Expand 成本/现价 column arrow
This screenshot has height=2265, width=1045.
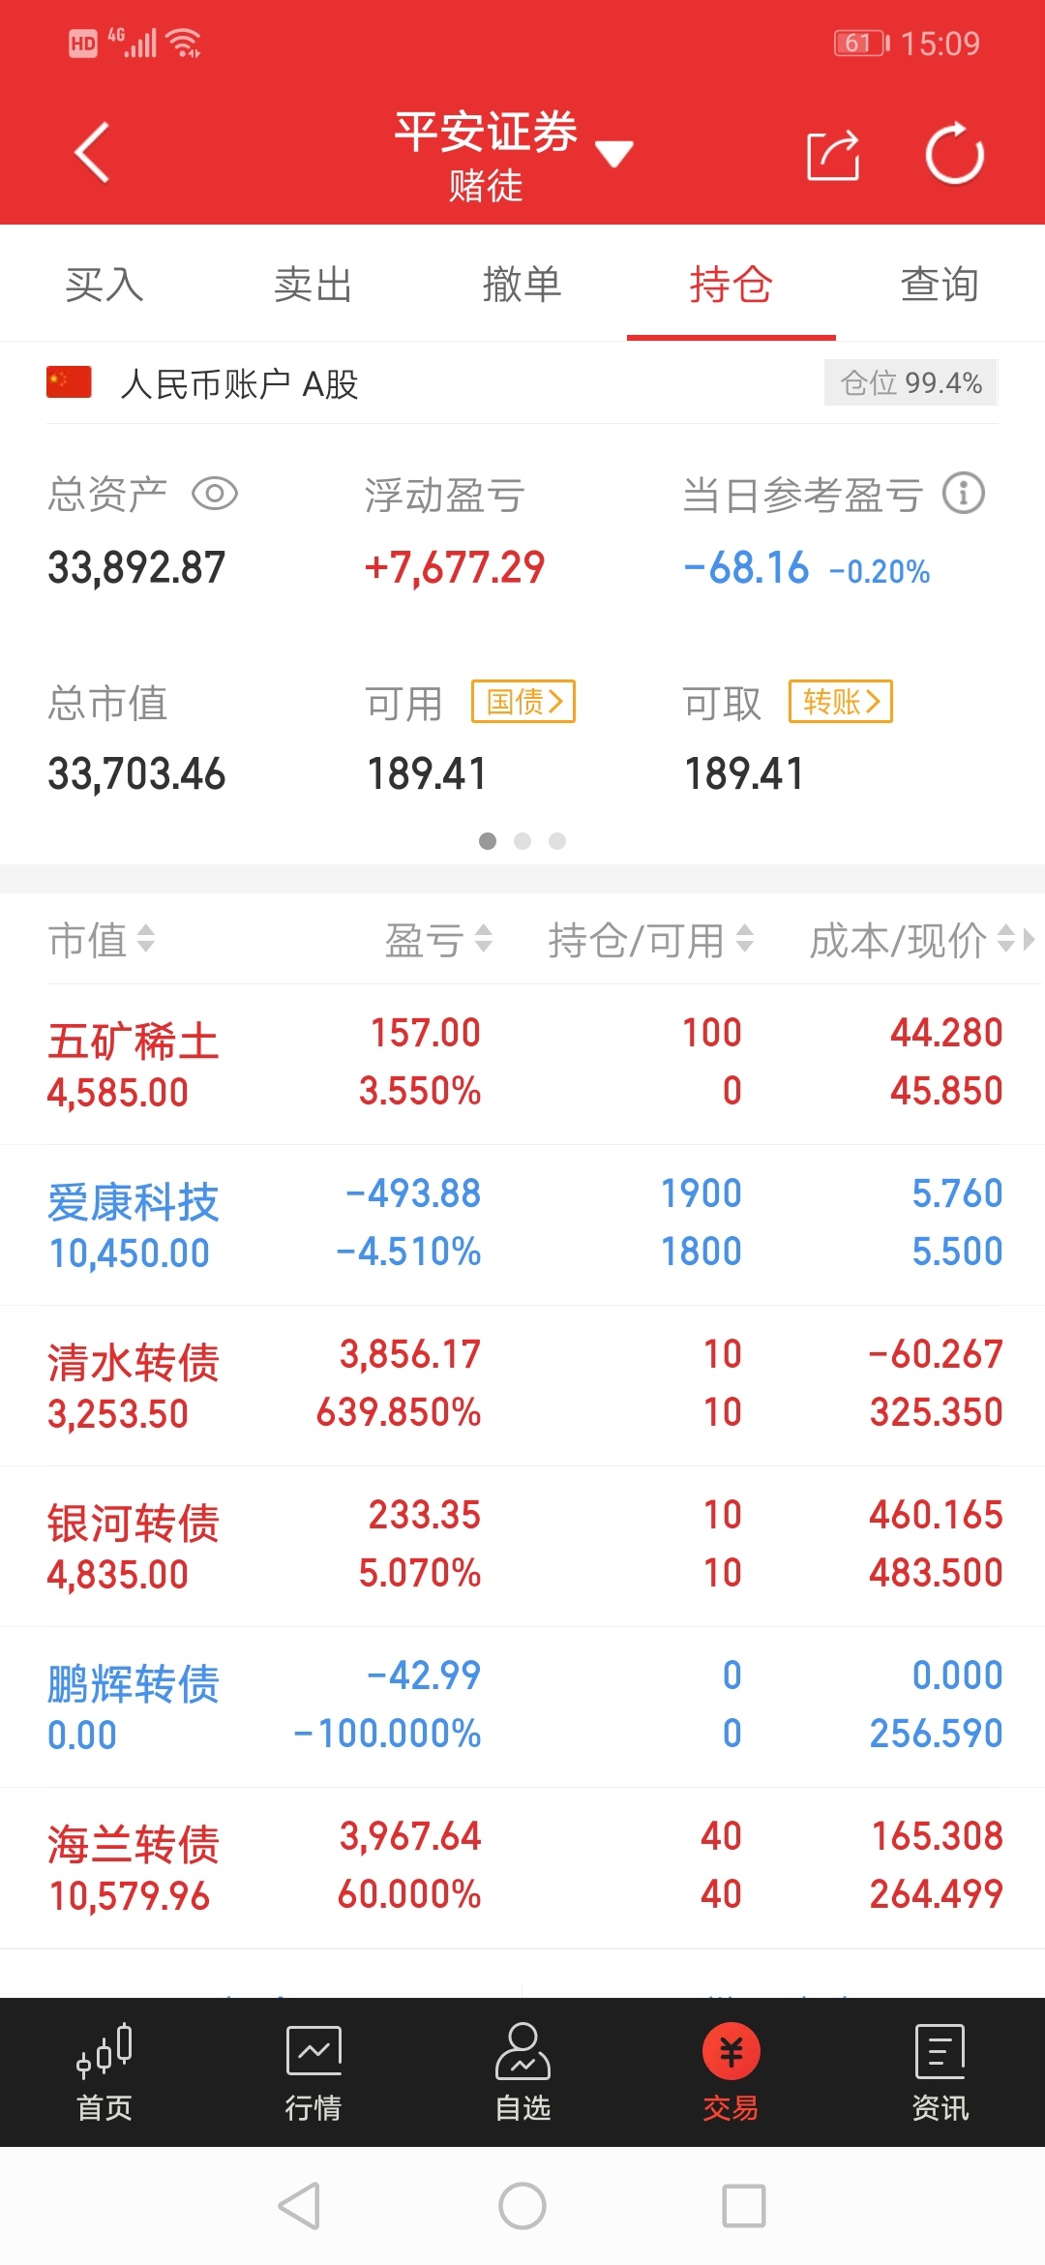click(x=1028, y=939)
